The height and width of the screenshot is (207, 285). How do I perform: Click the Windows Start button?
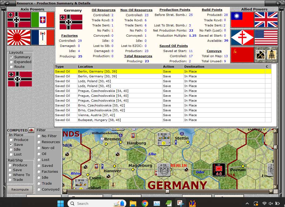point(60,203)
